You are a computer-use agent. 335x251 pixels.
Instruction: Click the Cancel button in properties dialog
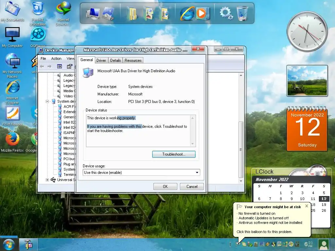coord(192,187)
